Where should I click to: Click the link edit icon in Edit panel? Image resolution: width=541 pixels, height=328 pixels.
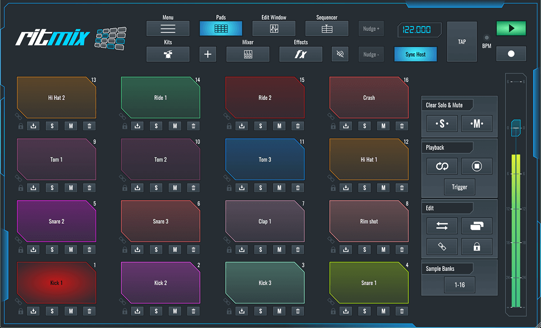(x=442, y=247)
